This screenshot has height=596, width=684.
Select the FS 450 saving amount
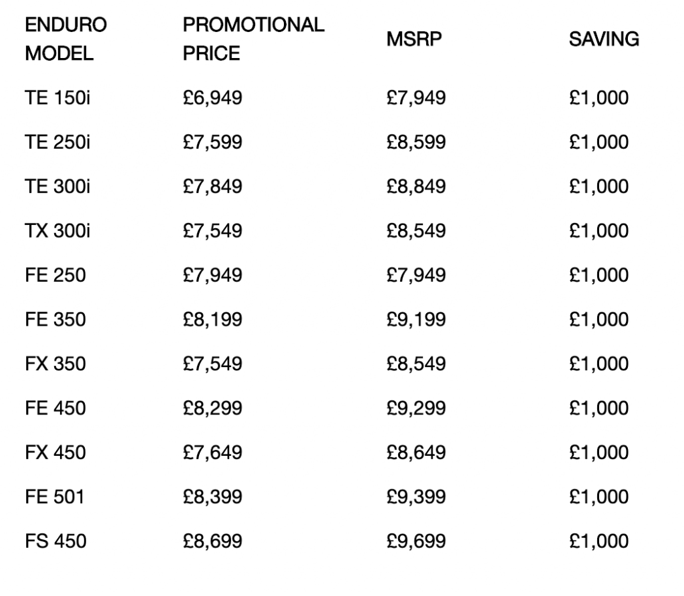pos(598,541)
